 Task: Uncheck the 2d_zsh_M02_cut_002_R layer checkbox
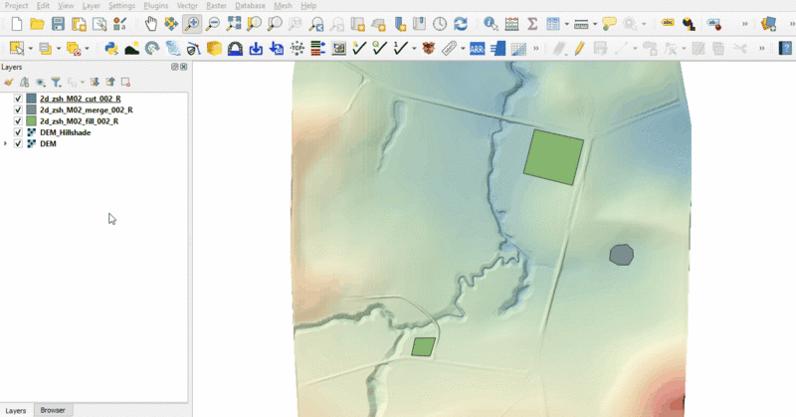[18, 99]
